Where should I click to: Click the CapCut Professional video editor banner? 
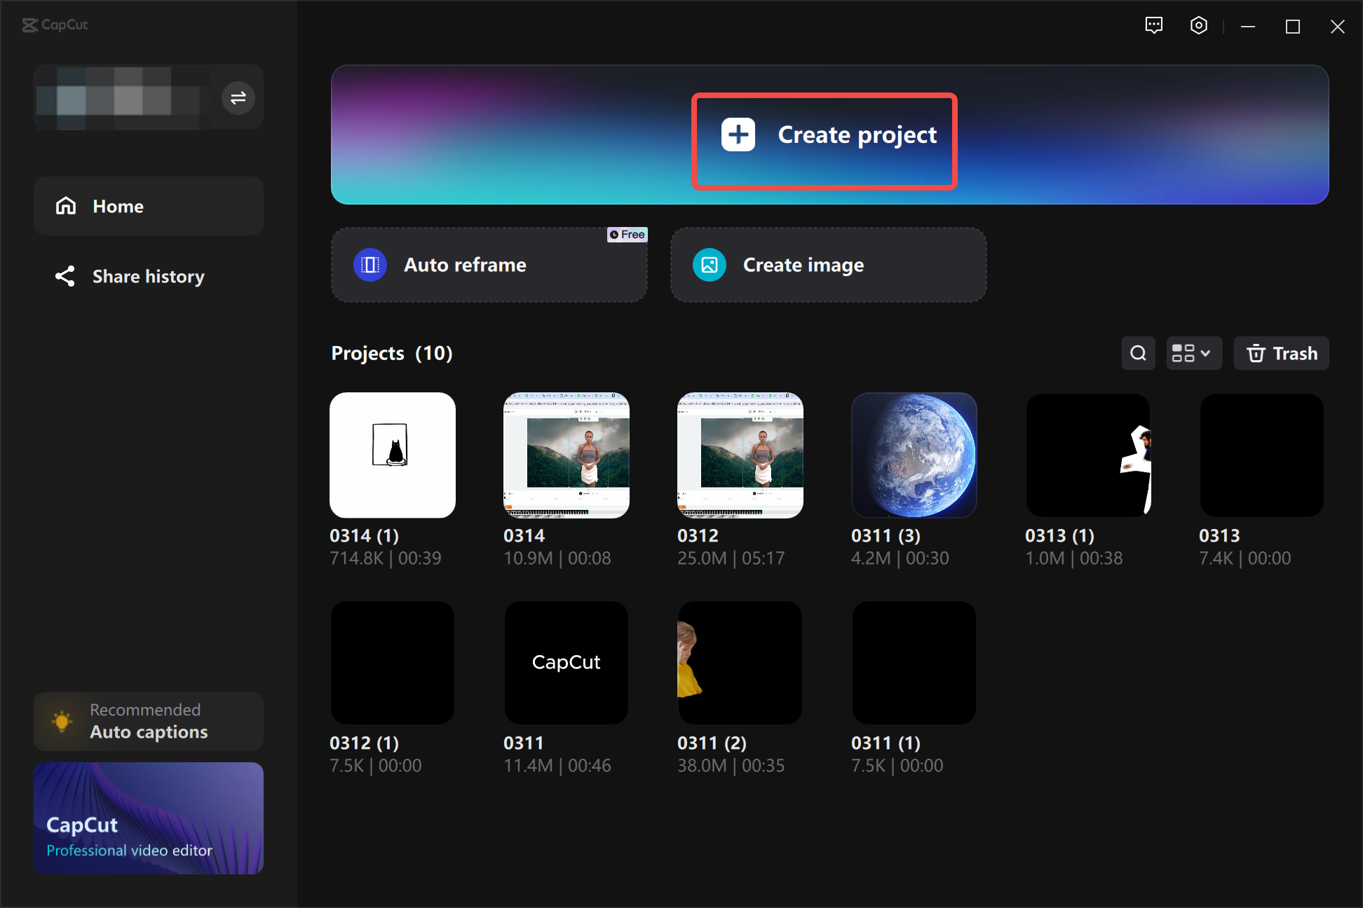pos(149,818)
